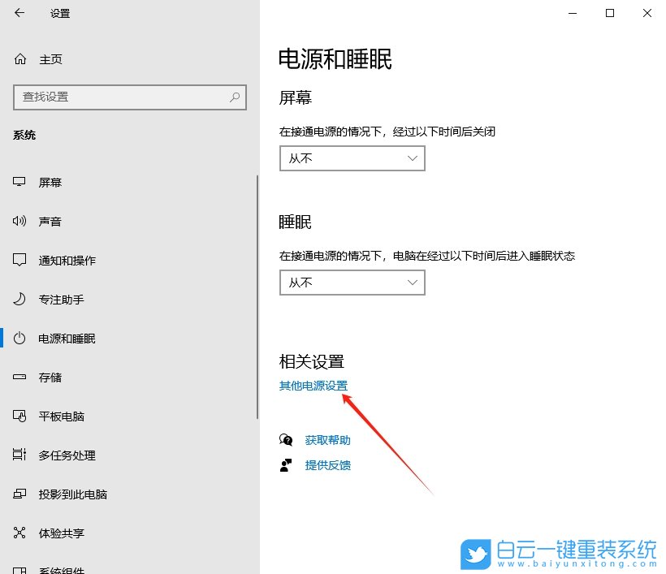Open the screen timeout dropdown showing 从不
666x574 pixels.
pos(352,158)
